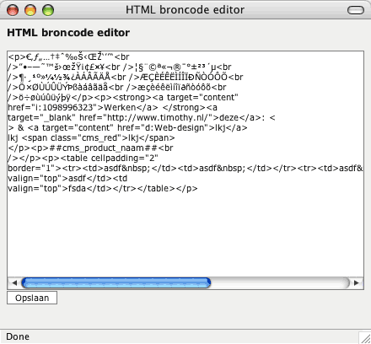
Task: Click the http://www.timothy.nl/ URL text
Action: tap(157, 118)
